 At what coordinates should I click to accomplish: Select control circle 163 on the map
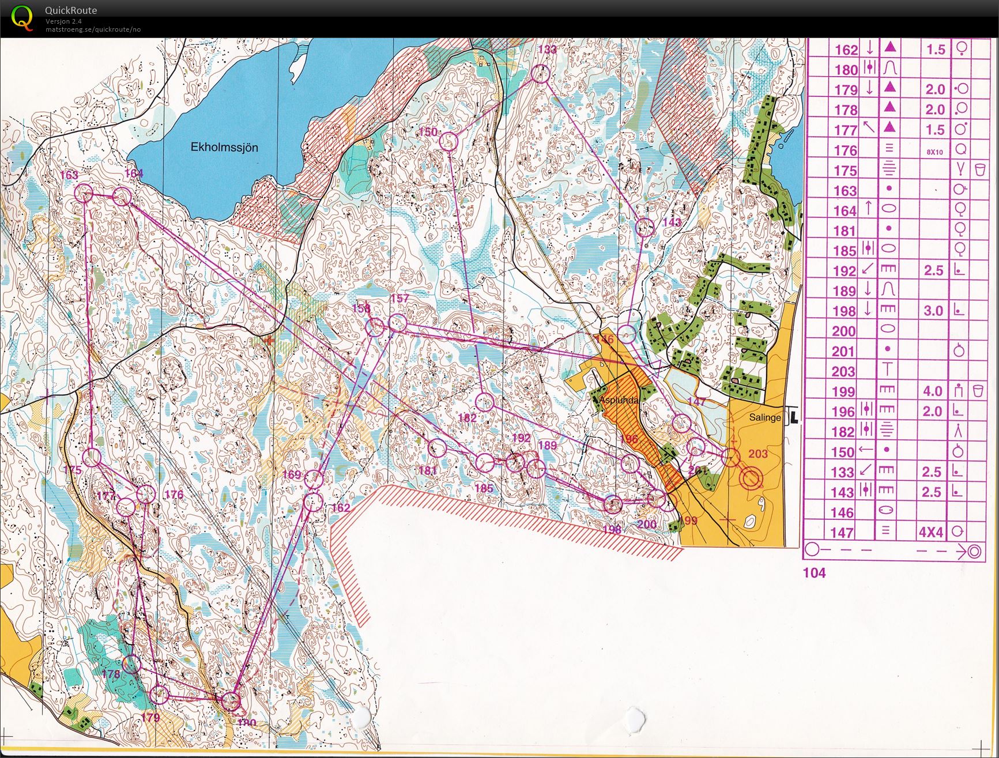84,193
